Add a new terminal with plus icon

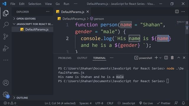pos(156,58)
